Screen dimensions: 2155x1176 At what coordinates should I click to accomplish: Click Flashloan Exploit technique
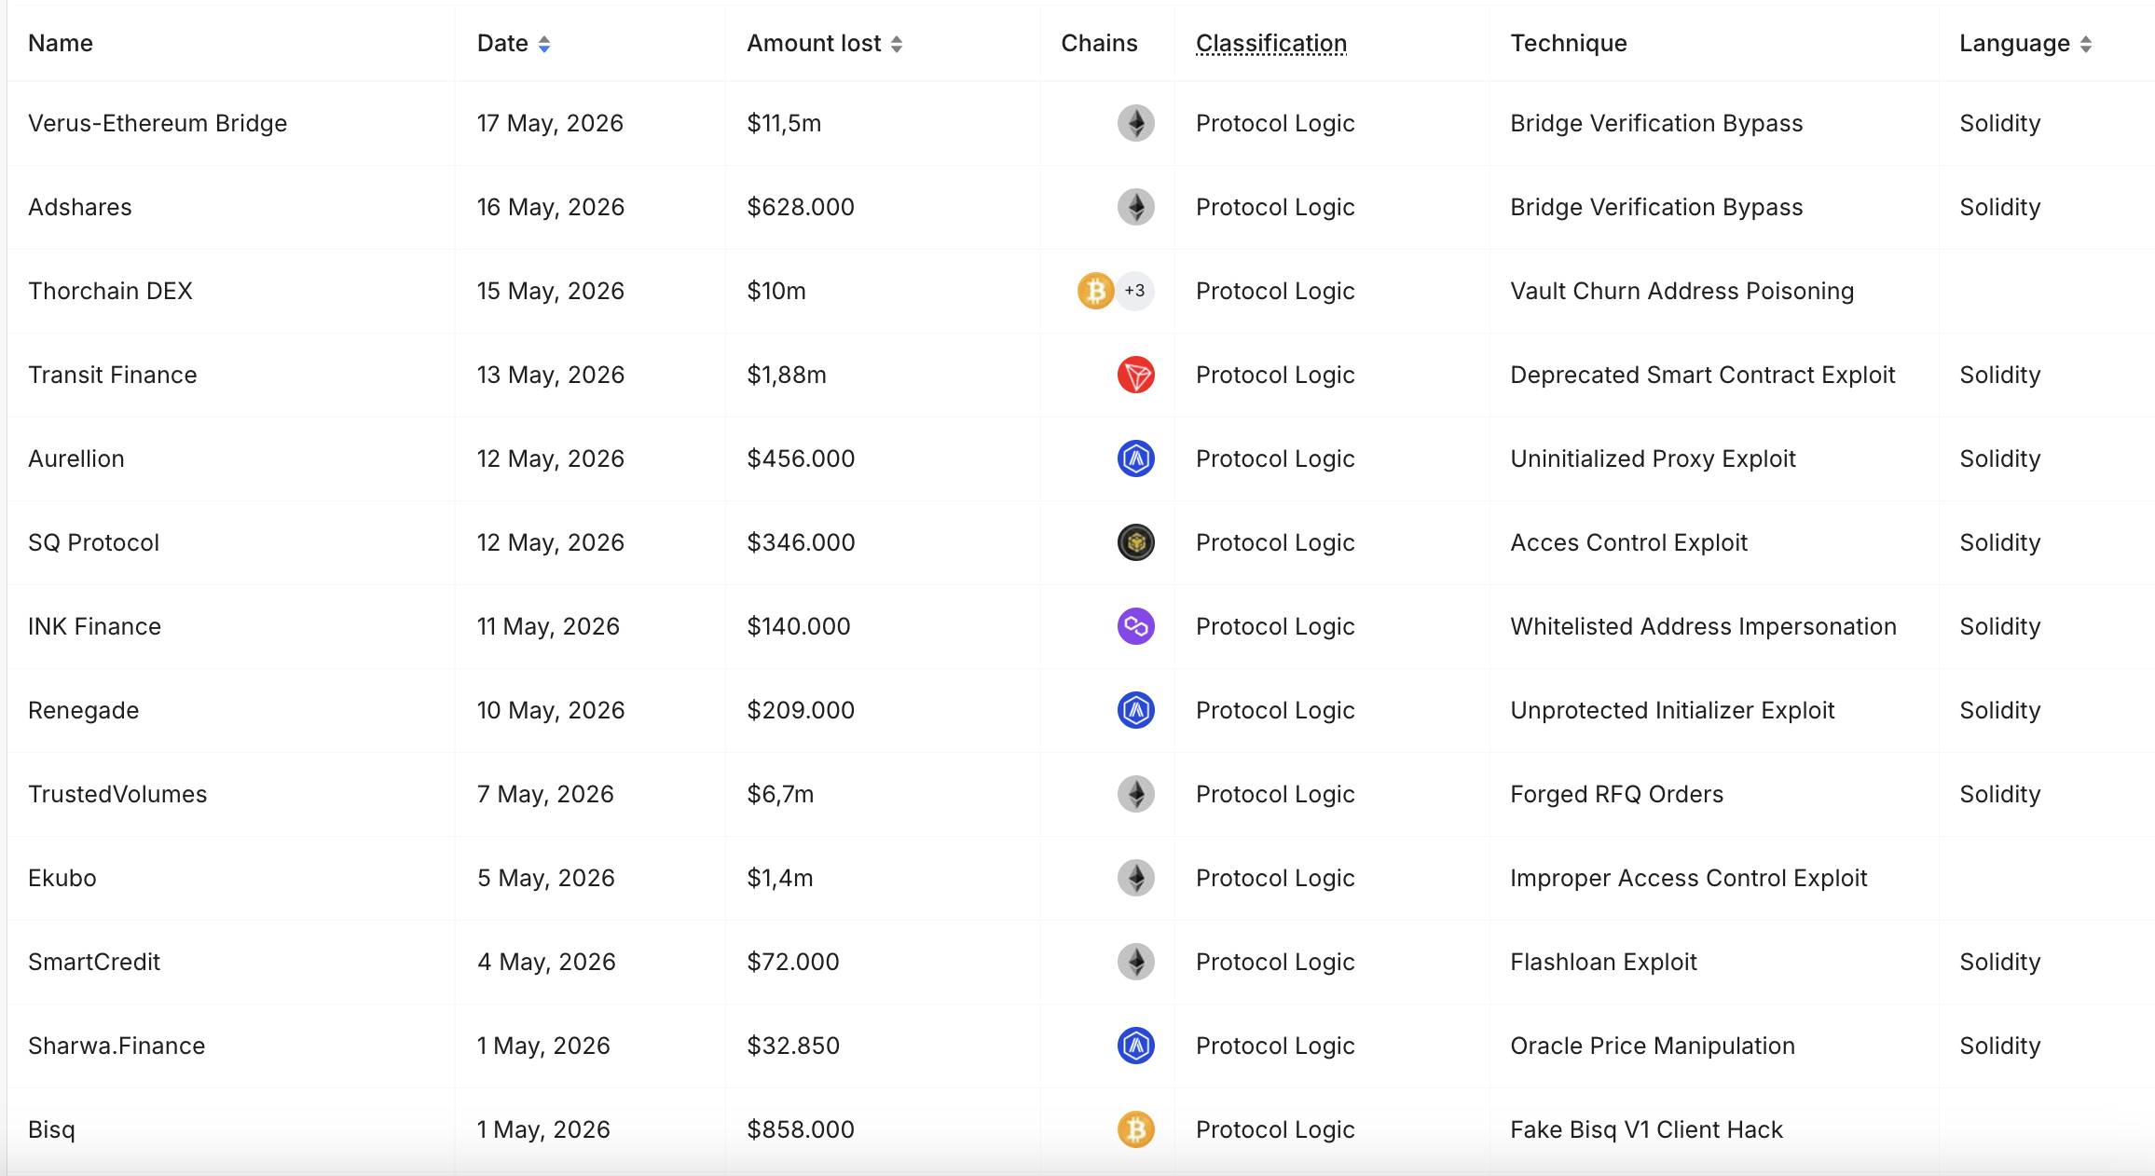pos(1603,962)
